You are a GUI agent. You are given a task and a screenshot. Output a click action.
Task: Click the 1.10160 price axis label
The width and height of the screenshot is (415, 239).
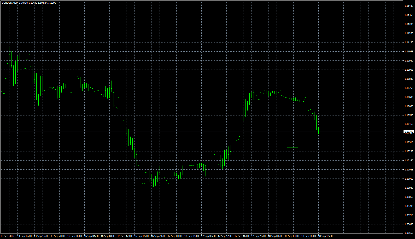point(409,161)
